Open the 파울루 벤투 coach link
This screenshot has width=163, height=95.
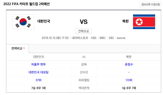38,64
